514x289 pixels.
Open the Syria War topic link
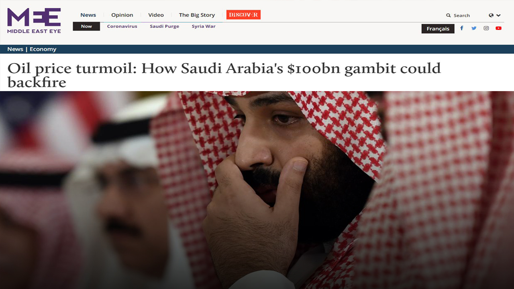click(x=204, y=26)
